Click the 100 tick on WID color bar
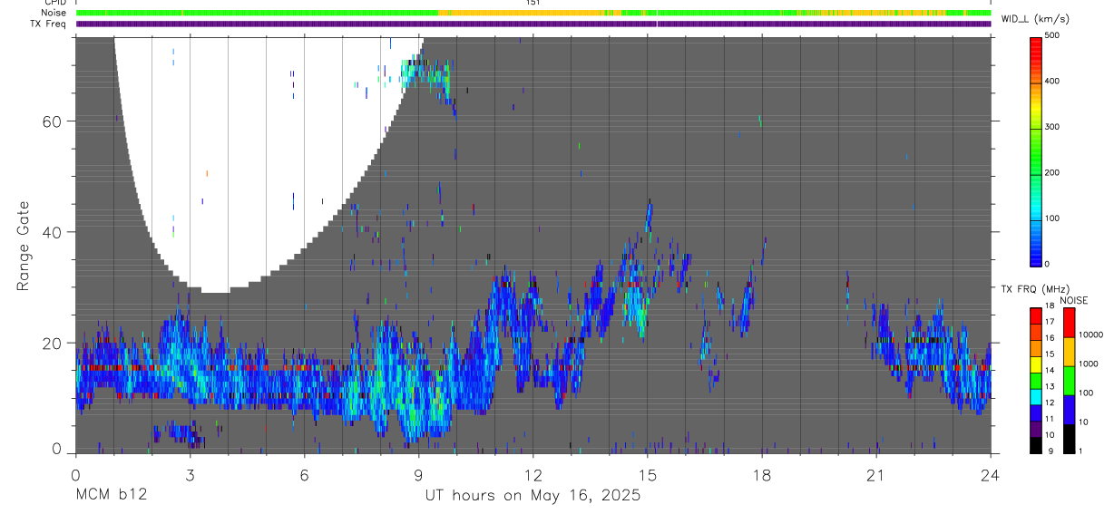 tap(1052, 218)
